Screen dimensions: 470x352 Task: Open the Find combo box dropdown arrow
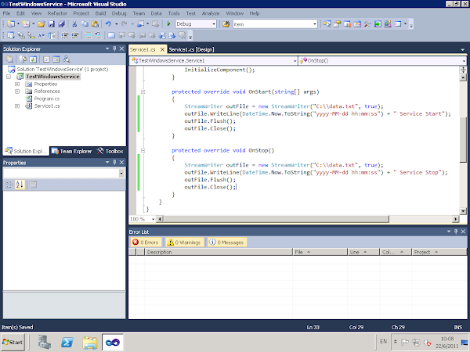pos(315,24)
